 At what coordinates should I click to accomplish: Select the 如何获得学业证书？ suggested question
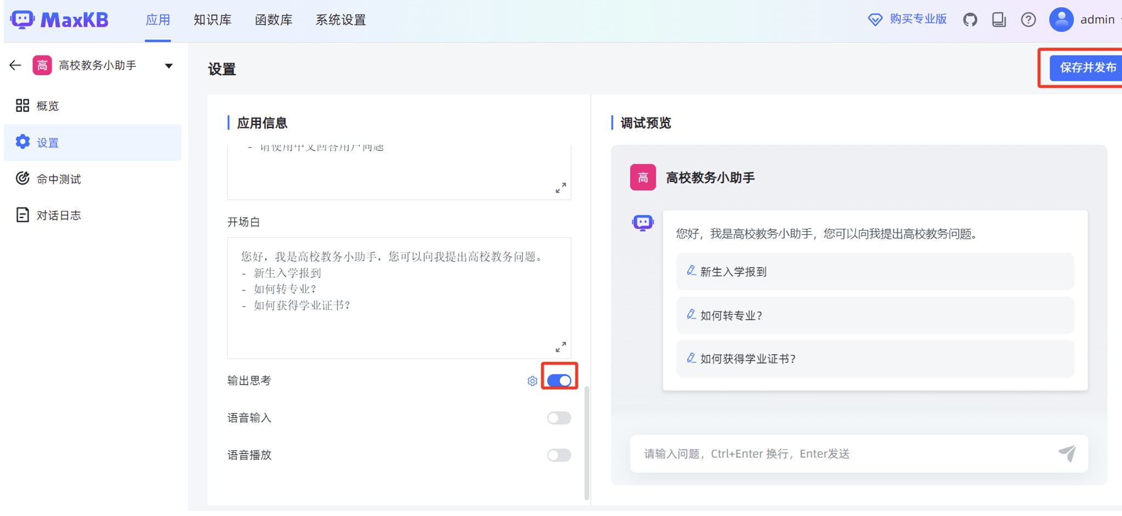(875, 358)
